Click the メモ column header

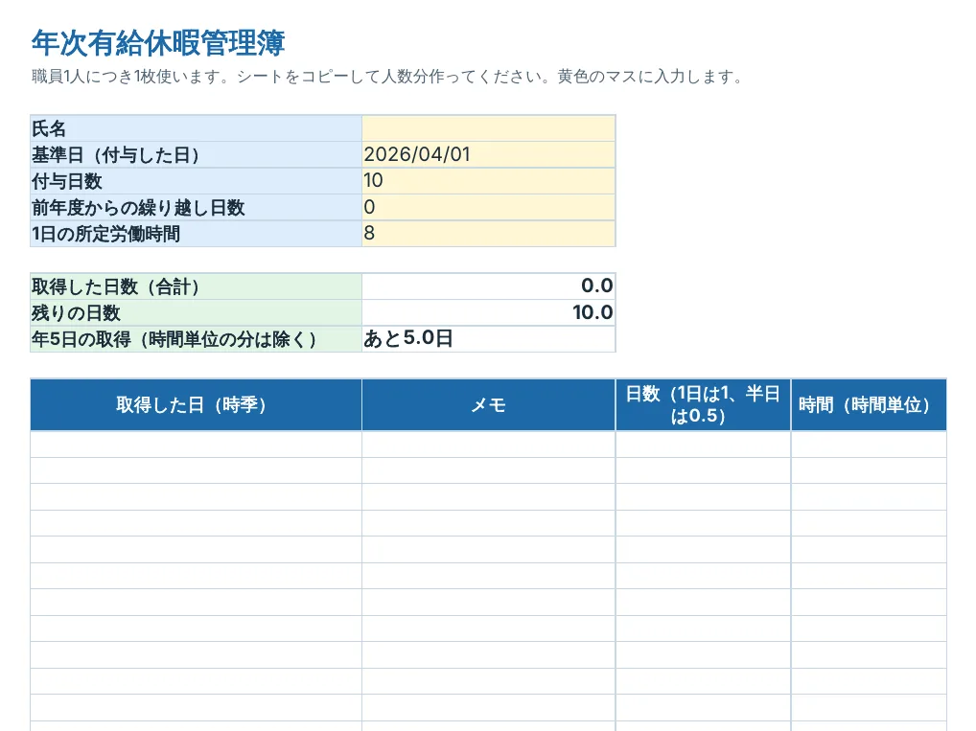click(489, 405)
